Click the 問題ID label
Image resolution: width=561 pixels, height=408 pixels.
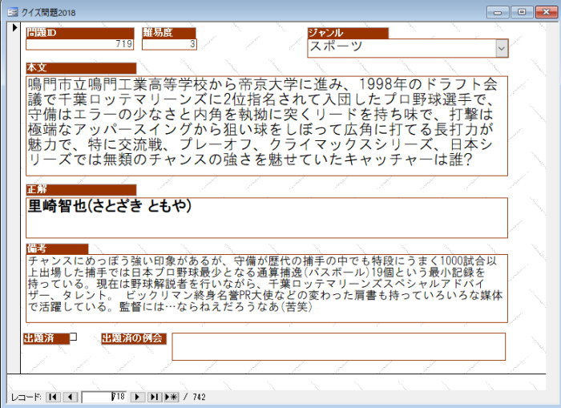point(80,33)
